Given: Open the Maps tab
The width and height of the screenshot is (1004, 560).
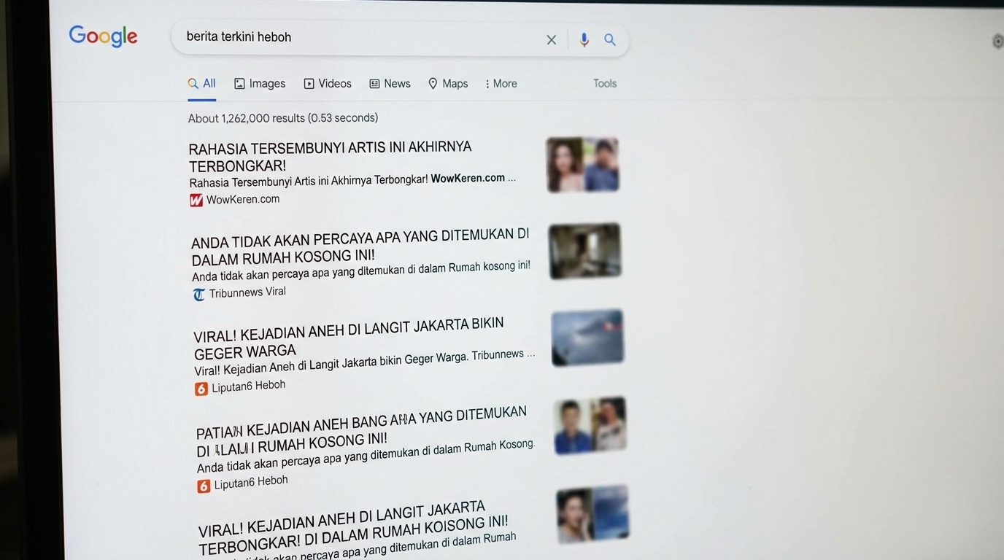Looking at the screenshot, I should [x=448, y=84].
